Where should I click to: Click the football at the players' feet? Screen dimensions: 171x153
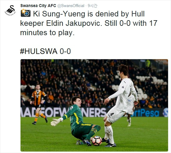click(97, 141)
